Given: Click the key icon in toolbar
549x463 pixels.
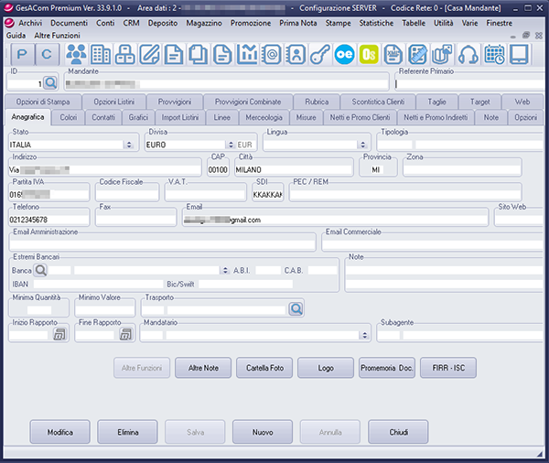Looking at the screenshot, I should click(320, 55).
